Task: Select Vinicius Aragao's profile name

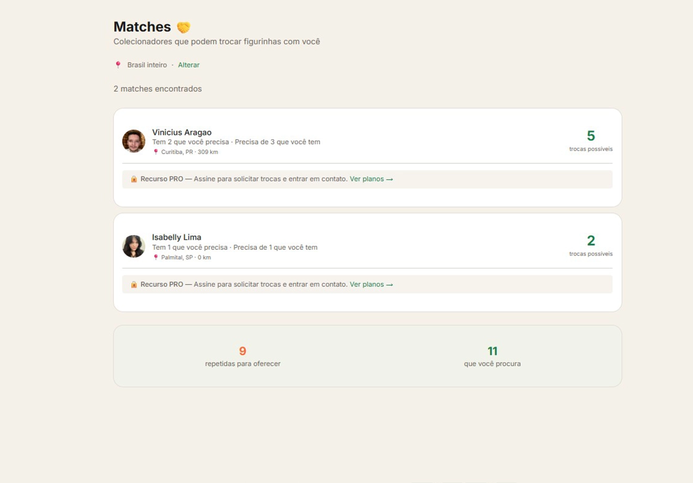Action: pyautogui.click(x=182, y=132)
